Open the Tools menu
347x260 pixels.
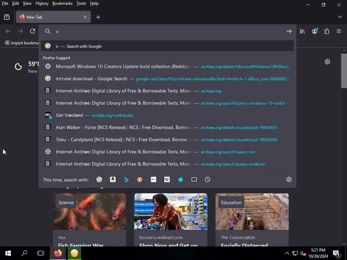pos(81,3)
